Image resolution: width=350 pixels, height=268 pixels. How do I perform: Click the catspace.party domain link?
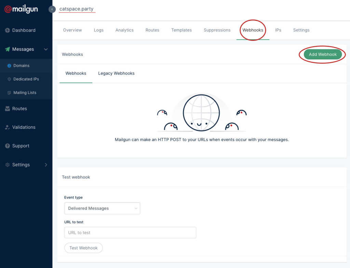pos(76,9)
